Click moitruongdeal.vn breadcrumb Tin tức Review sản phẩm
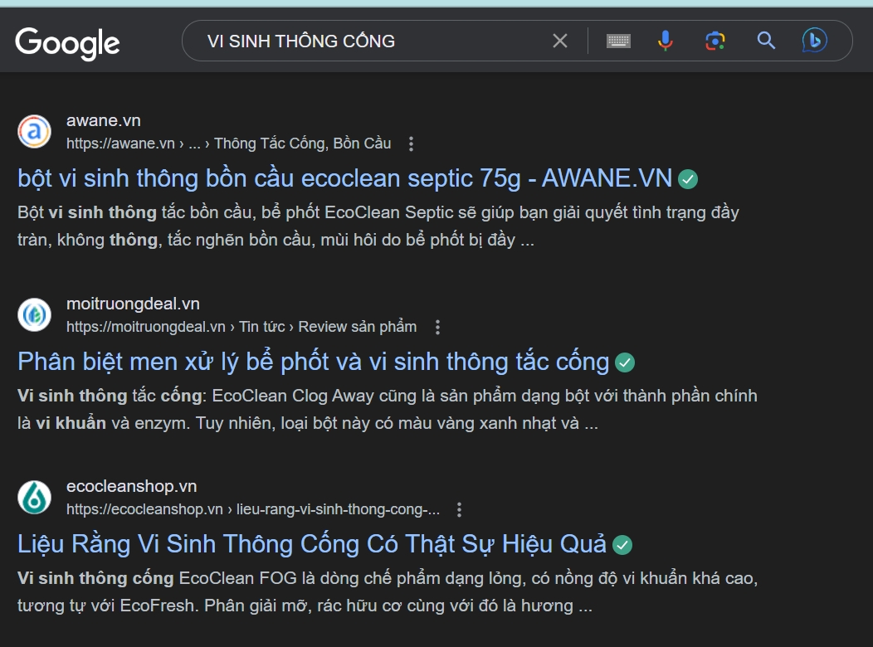Screen dimensions: 873x647 (x=241, y=327)
